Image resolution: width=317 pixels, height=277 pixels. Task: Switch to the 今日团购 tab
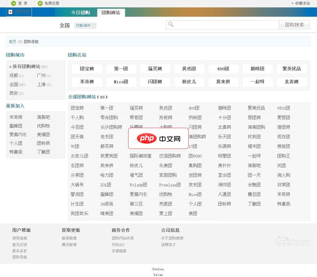(x=80, y=13)
